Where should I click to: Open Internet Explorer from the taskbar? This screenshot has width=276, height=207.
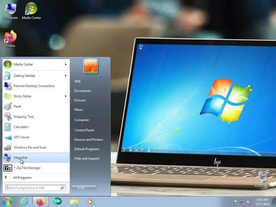click(x=24, y=202)
